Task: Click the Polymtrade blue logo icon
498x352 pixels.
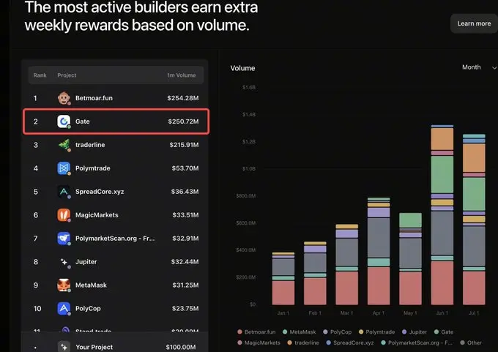Action: click(x=64, y=168)
